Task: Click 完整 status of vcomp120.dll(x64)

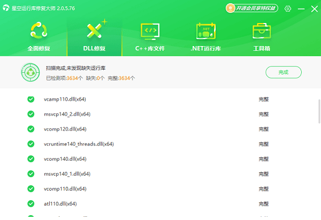Action: point(264,129)
